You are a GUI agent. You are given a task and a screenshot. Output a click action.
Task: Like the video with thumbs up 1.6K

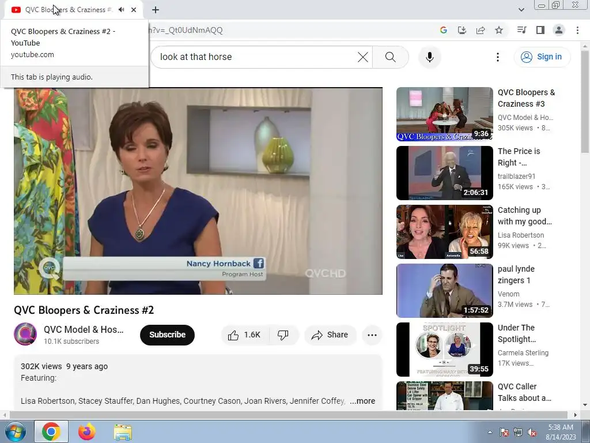click(x=245, y=335)
